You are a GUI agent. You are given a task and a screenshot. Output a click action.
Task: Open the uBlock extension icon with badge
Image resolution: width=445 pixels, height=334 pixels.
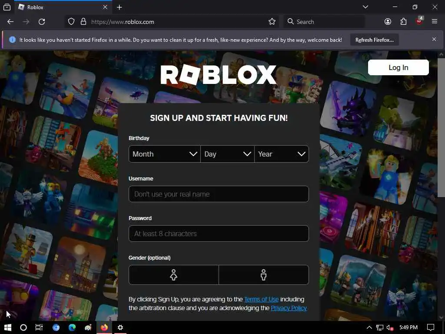click(419, 21)
